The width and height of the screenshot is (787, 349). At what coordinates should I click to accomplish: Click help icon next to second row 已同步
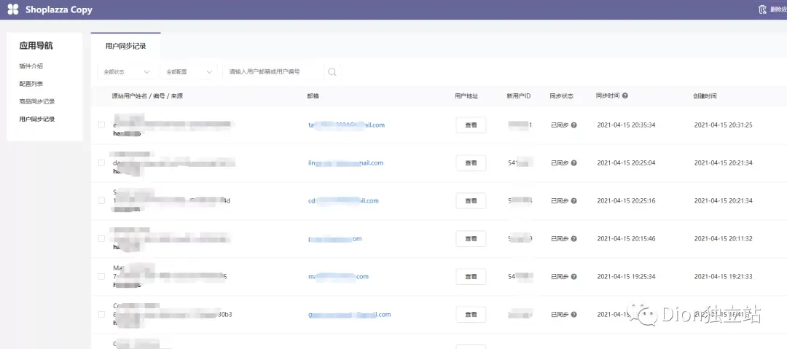click(x=573, y=163)
